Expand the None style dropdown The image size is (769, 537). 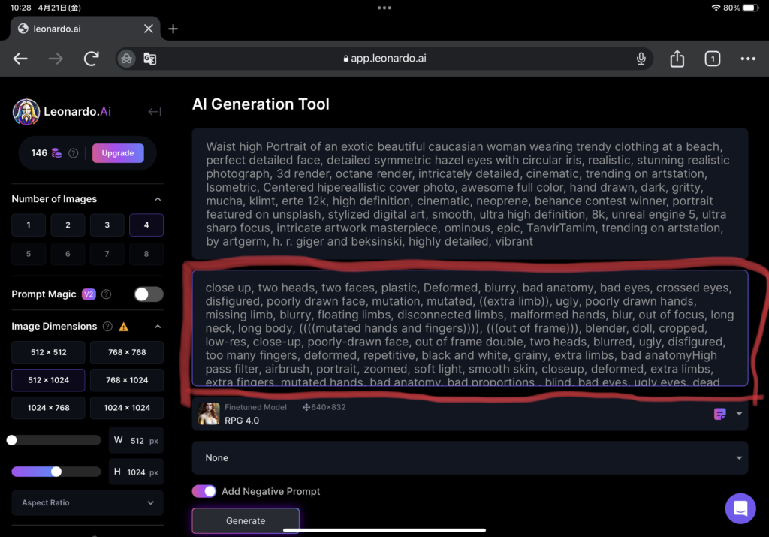coord(469,457)
